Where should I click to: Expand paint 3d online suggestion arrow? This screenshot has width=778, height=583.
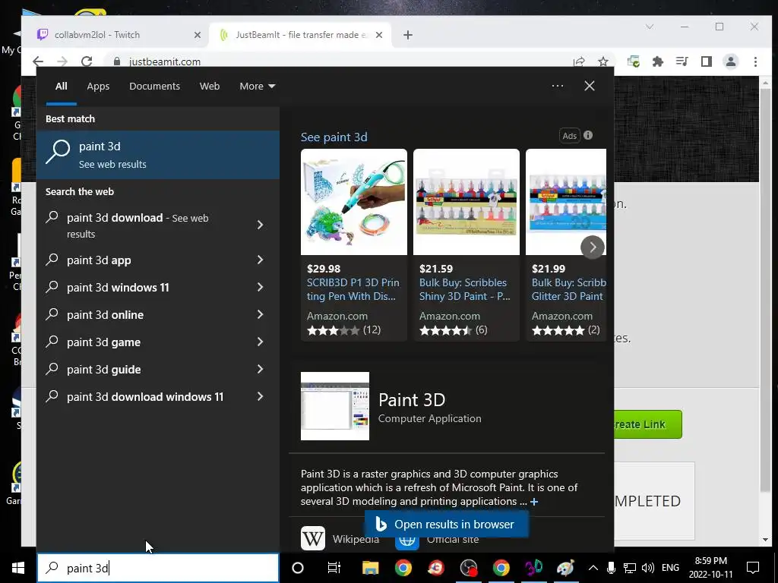260,314
